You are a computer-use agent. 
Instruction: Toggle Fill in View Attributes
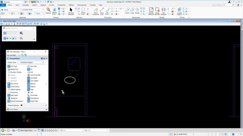point(30,69)
